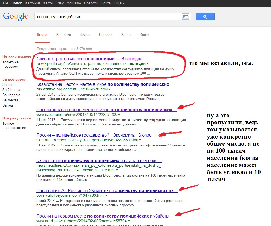Screen dimensions: 271x226
Task: Expand arrow next to www.nakanune.ru URL
Action: tap(119, 115)
